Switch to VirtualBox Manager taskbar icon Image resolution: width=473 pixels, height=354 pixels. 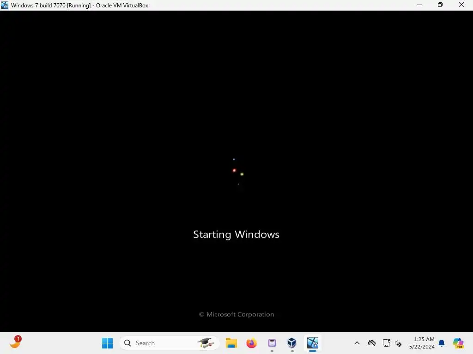(x=292, y=343)
